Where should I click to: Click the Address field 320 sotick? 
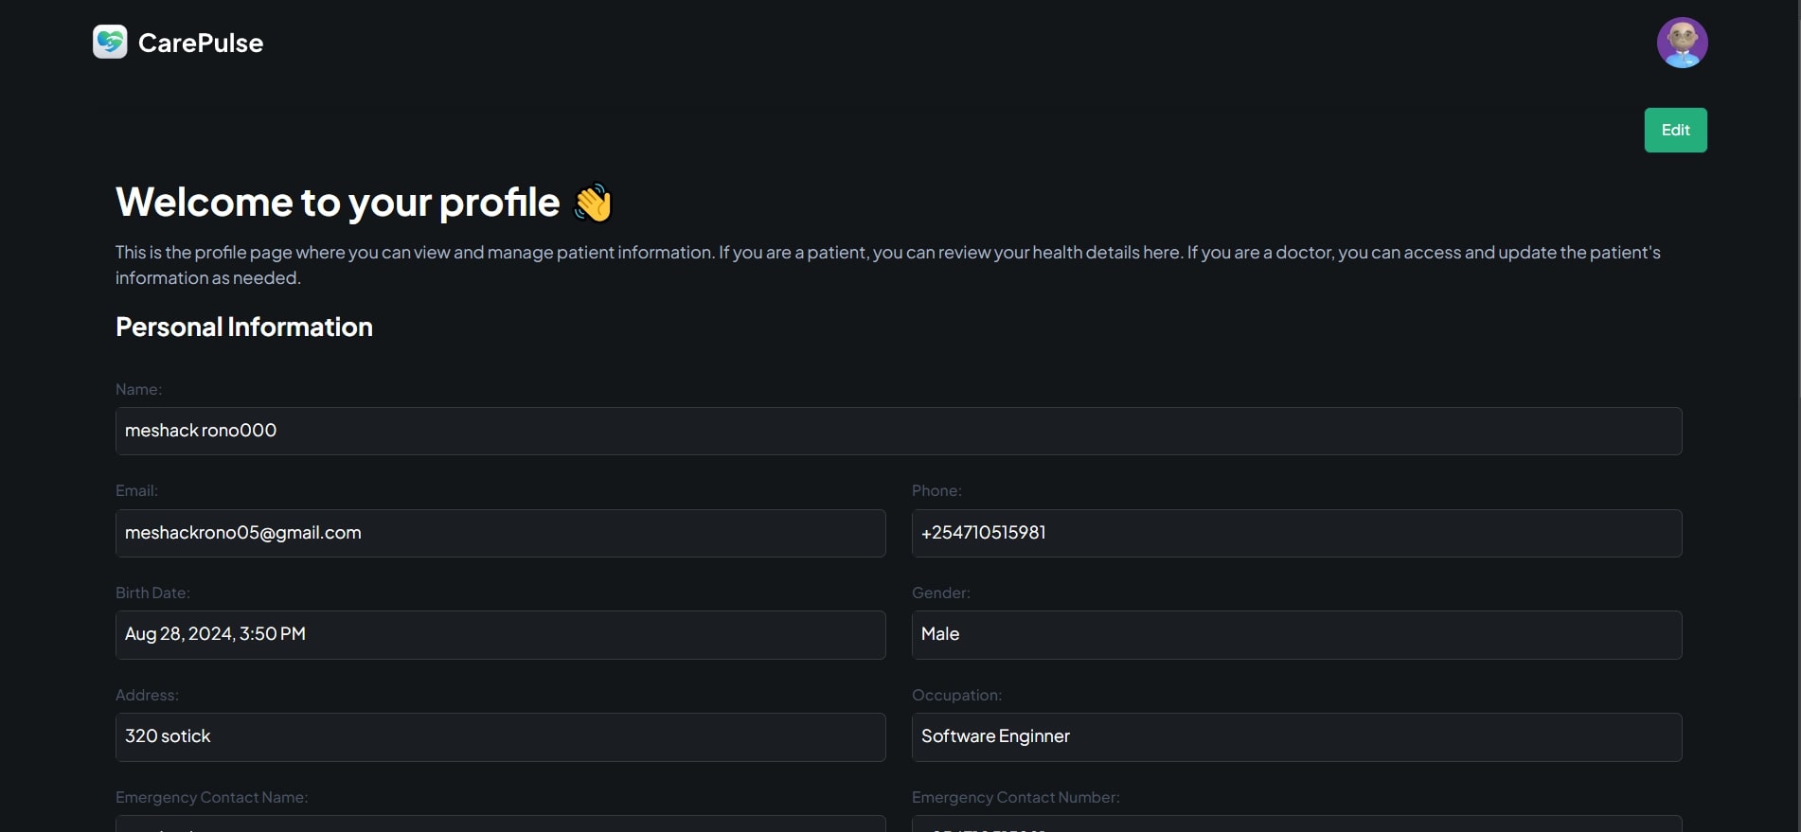tap(500, 736)
